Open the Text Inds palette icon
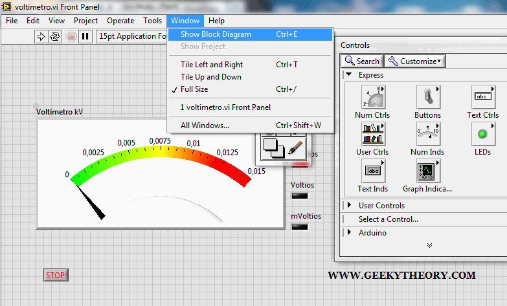Screen dimensions: 507x306 point(373,171)
